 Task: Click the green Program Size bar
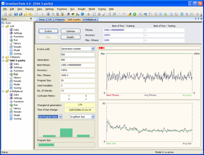46,145
